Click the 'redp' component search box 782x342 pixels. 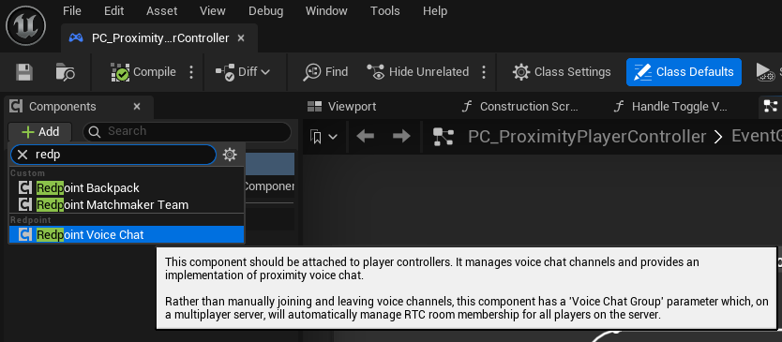(113, 155)
